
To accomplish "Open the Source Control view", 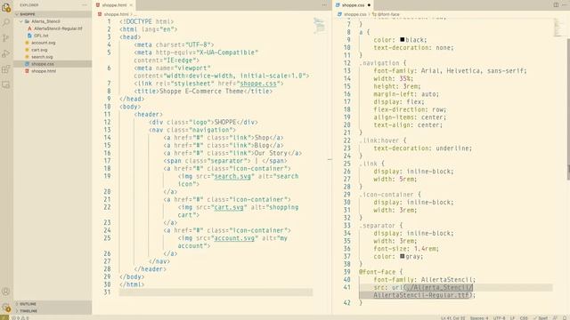I will tap(6, 38).
